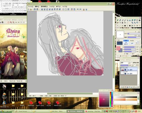Adjust the red value stepper arrows
The width and height of the screenshot is (142, 113).
140,47
